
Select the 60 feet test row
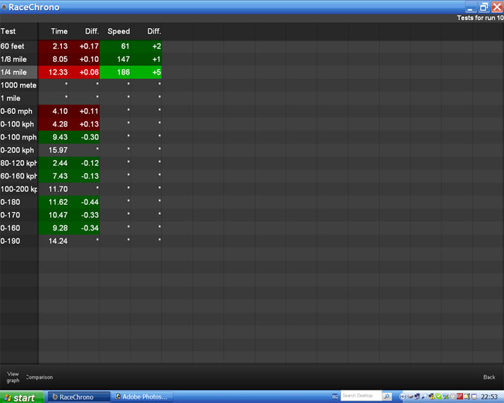tap(18, 46)
